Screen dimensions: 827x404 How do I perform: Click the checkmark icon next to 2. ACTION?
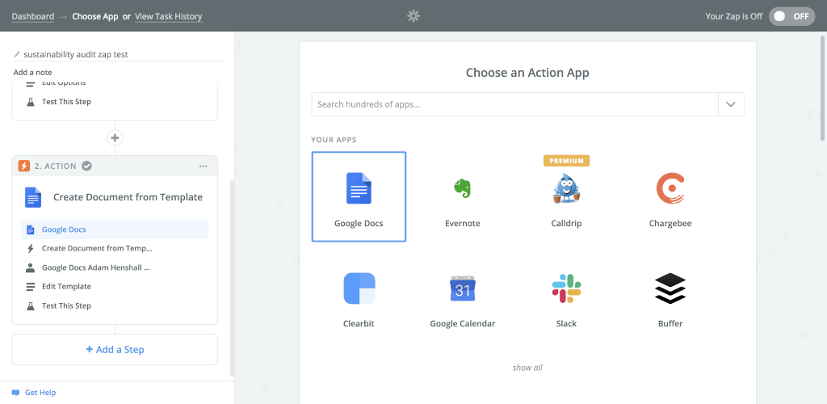click(x=87, y=166)
